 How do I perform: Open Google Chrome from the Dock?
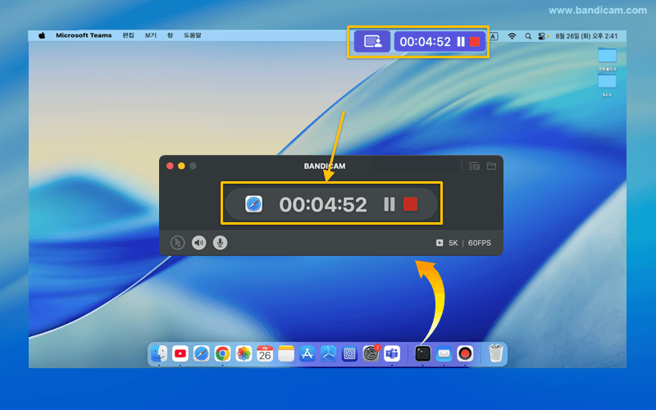[x=222, y=353]
